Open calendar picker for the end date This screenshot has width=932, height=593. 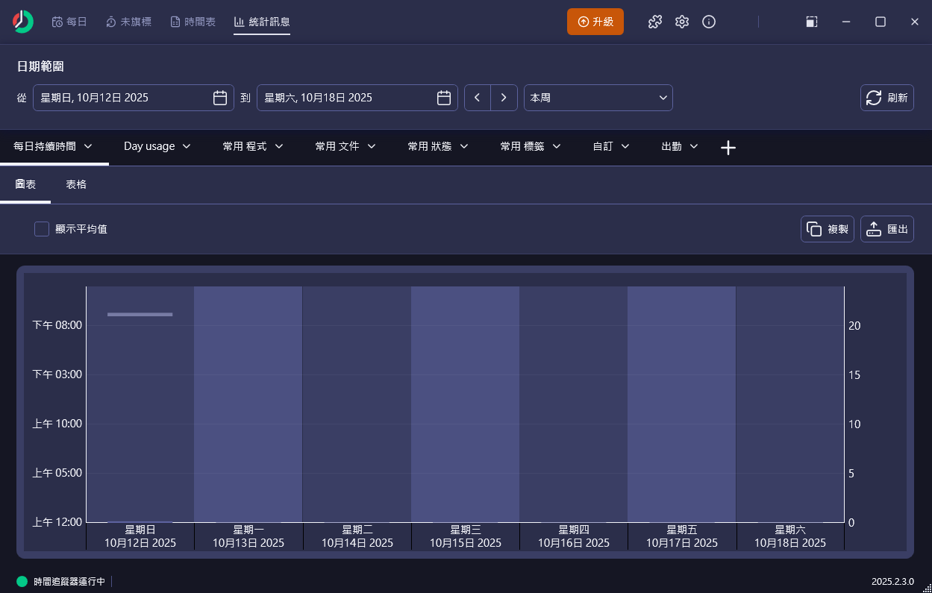click(x=444, y=98)
